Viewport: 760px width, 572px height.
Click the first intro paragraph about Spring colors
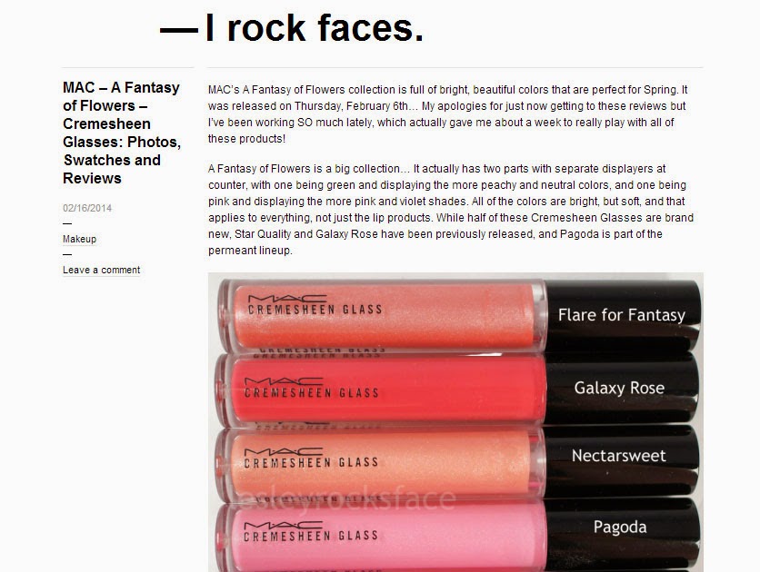[448, 114]
